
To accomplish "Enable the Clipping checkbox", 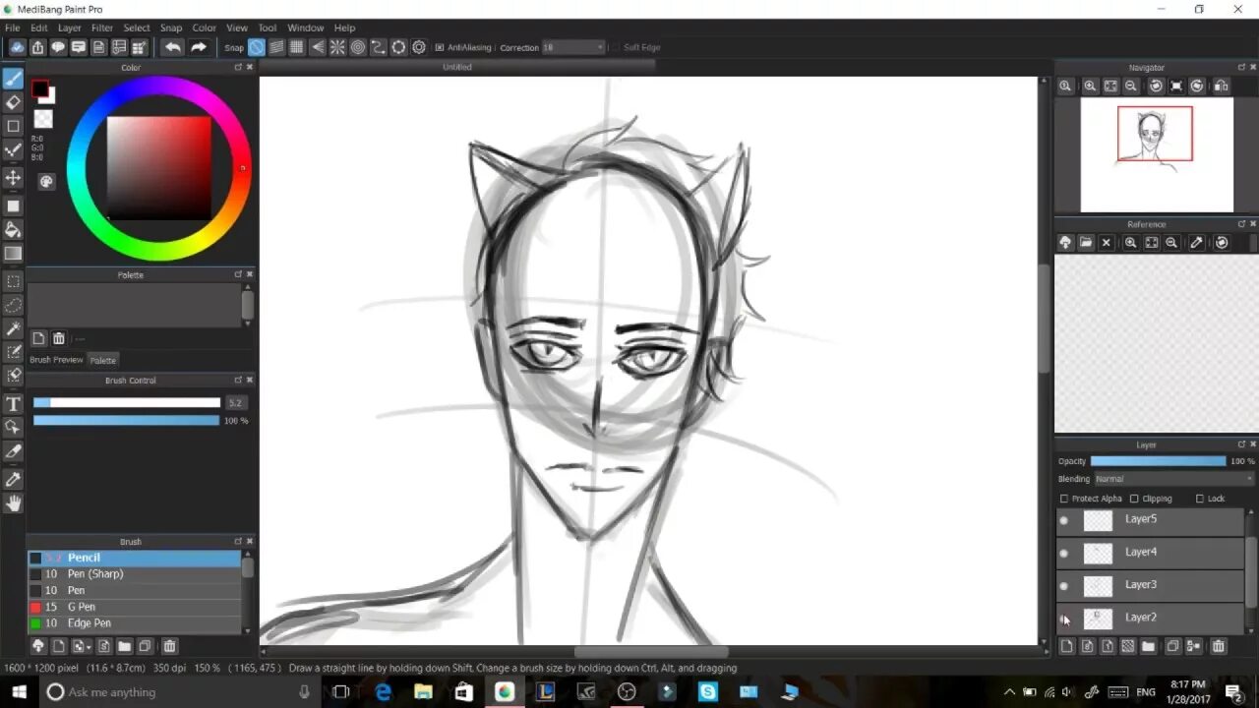I will click(1134, 499).
